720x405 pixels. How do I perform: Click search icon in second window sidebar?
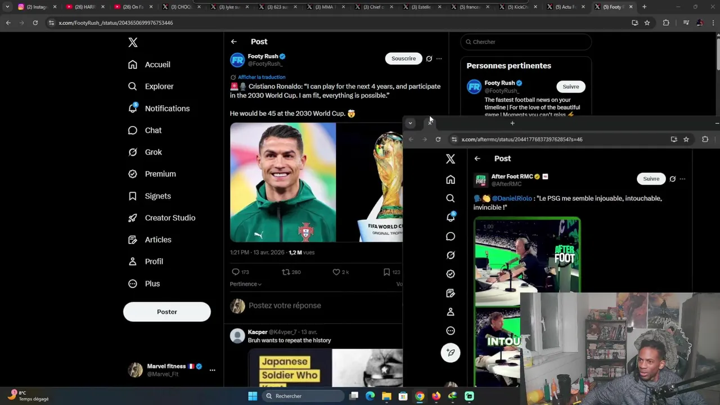[451, 199]
